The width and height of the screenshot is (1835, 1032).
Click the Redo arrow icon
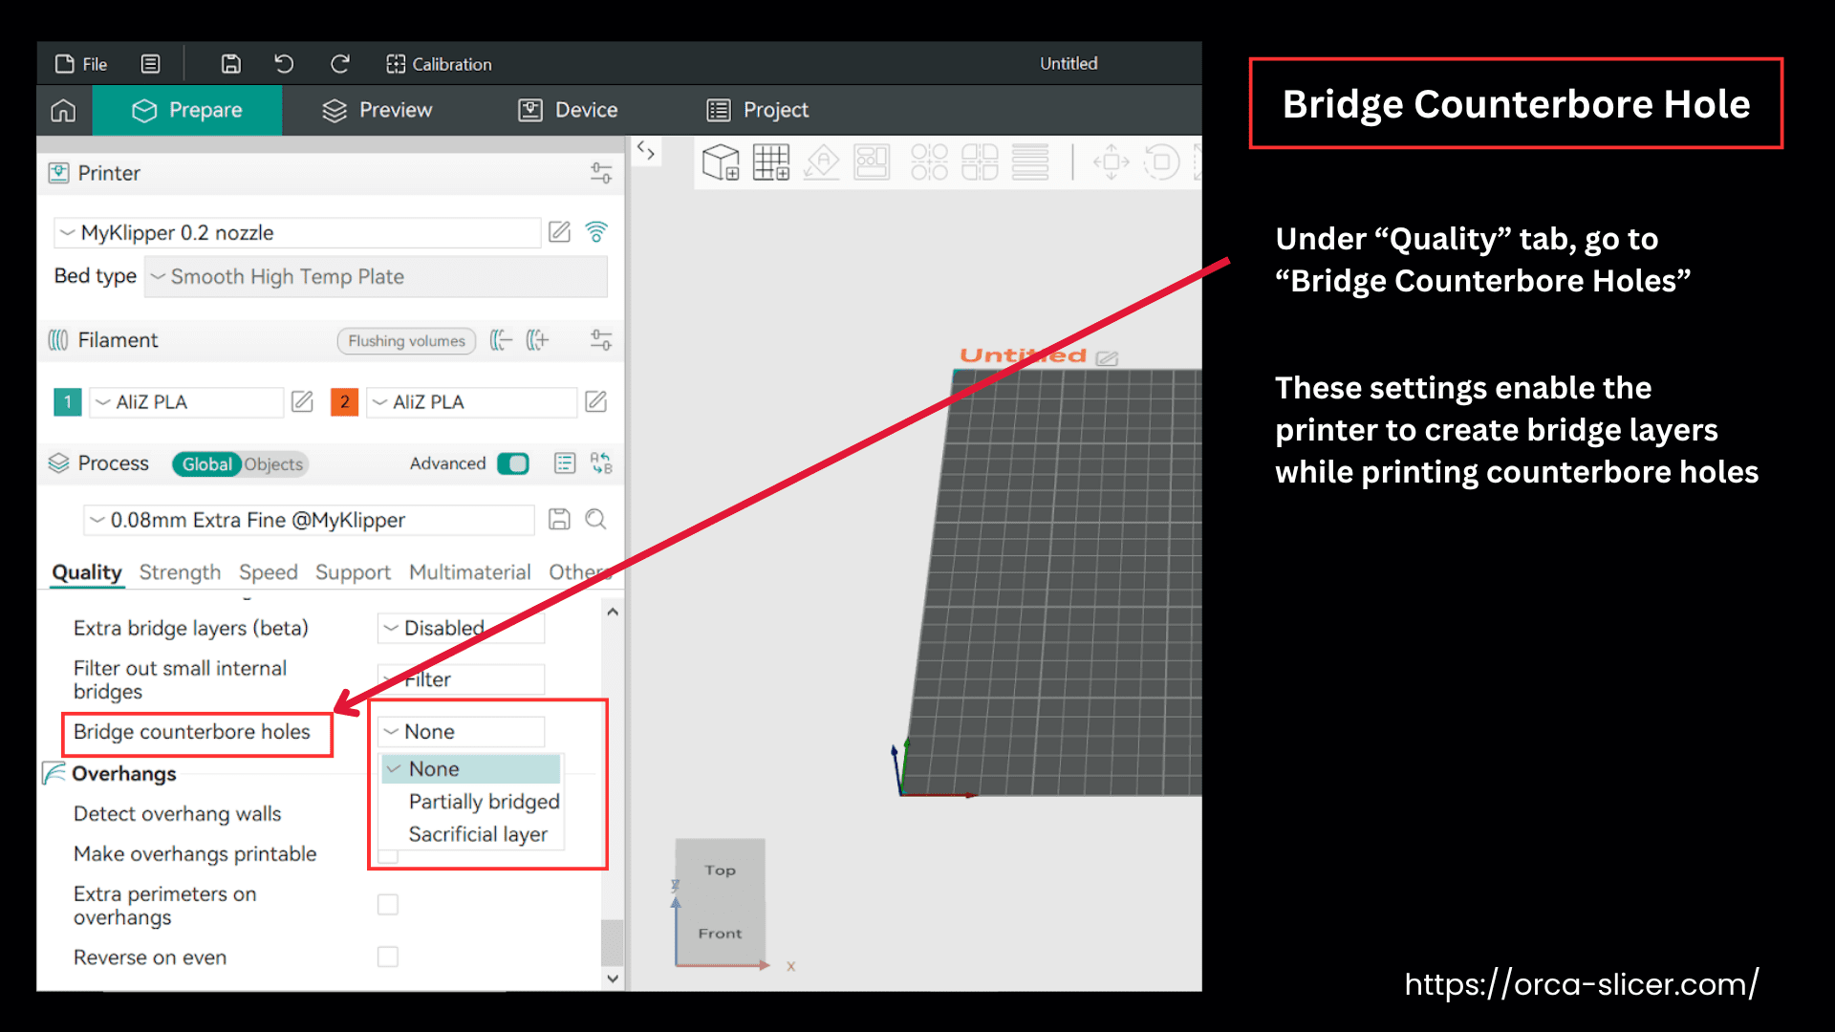pyautogui.click(x=339, y=64)
